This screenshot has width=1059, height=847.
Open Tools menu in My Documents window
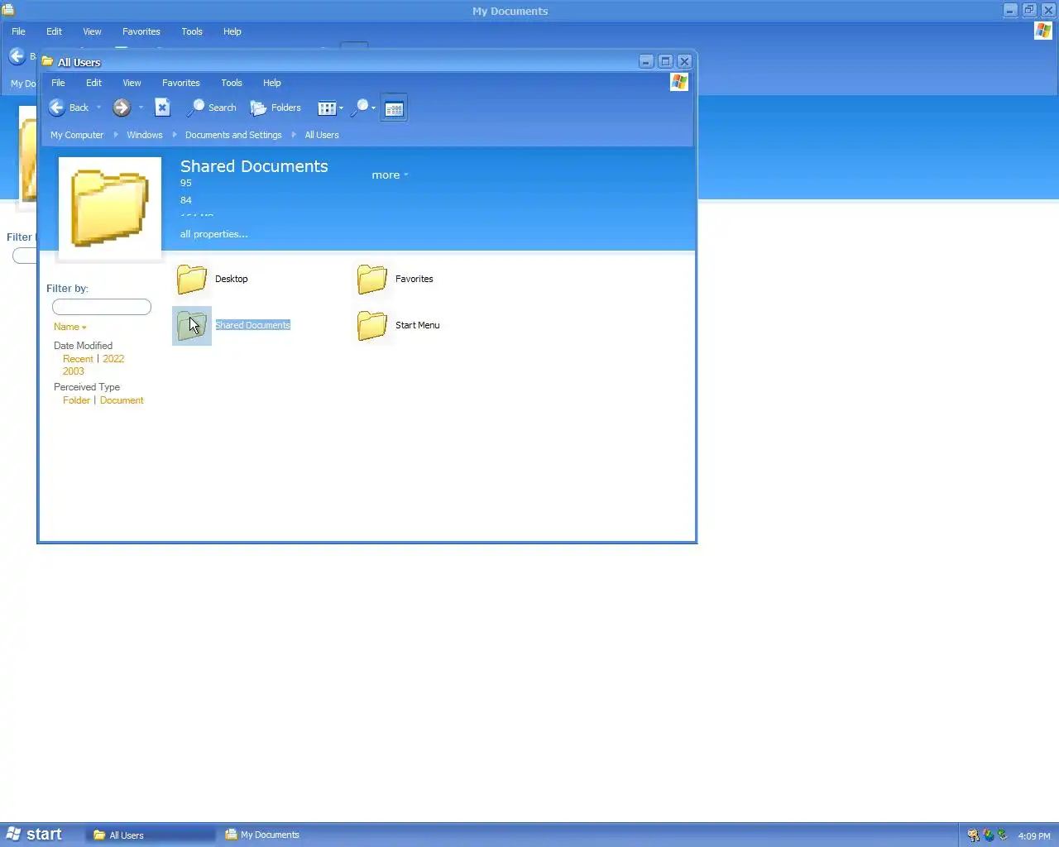pos(192,31)
